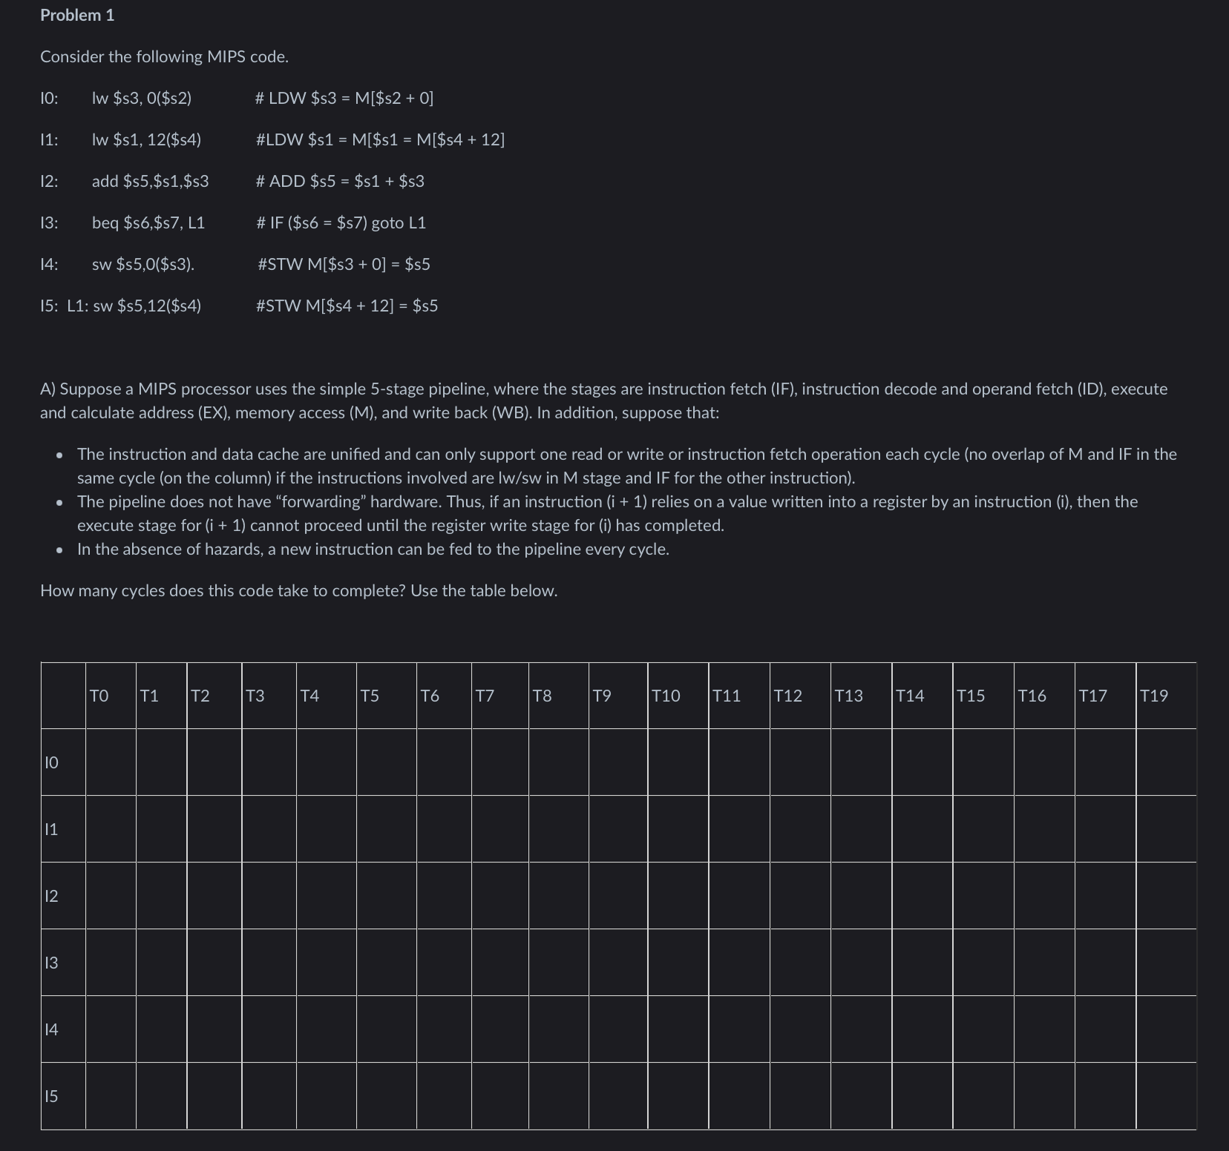Viewport: 1229px width, 1151px height.
Task: Click the T6 column header
Action: tap(445, 696)
